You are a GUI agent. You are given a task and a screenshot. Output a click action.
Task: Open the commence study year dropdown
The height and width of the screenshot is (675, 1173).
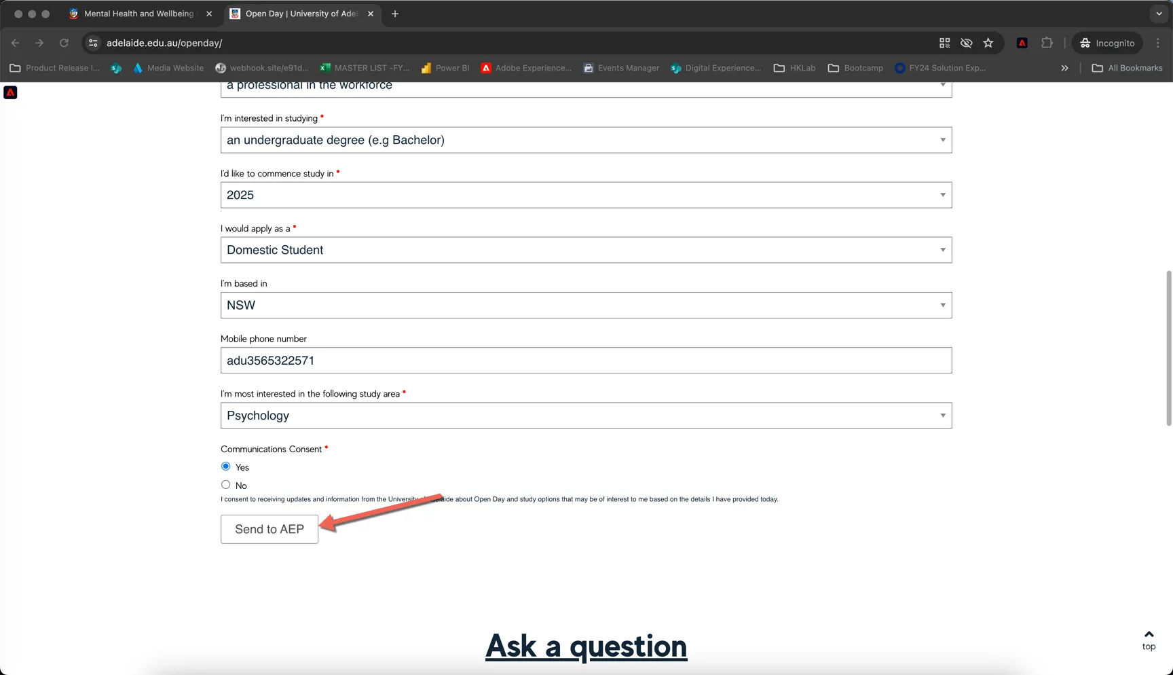coord(586,195)
